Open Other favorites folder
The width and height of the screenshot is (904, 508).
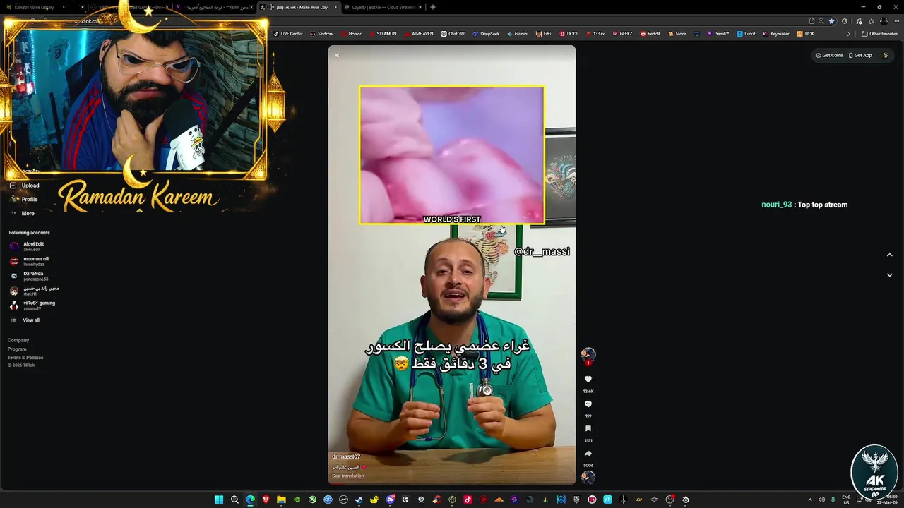click(879, 34)
